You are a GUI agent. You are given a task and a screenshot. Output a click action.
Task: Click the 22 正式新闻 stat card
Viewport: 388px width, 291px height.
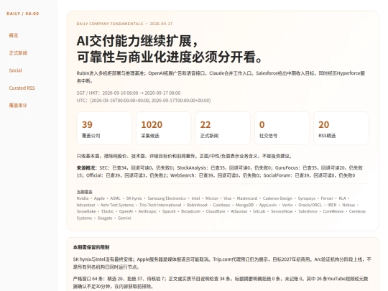[x=223, y=128]
